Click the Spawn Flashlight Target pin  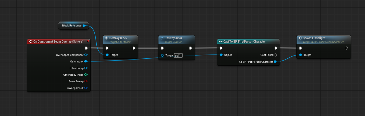301,55
